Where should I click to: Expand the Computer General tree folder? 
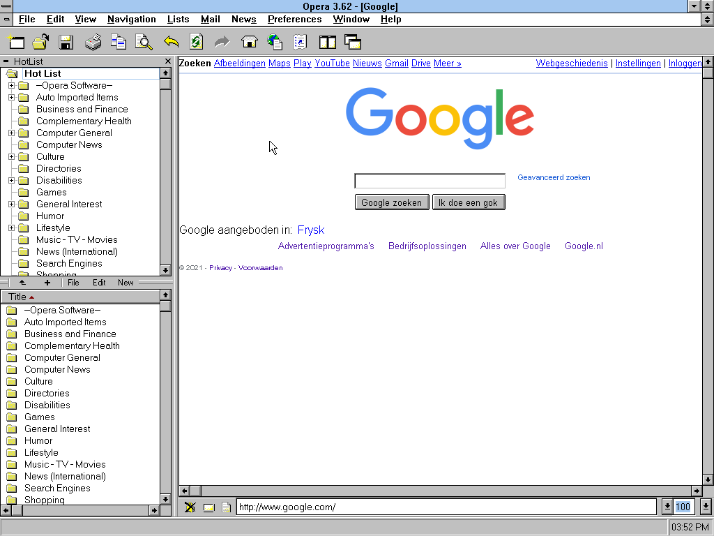point(11,133)
